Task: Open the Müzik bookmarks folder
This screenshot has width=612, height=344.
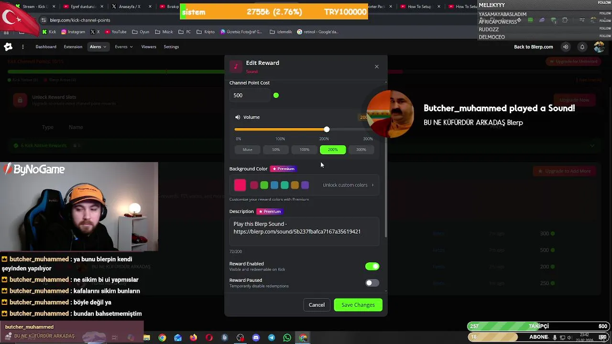Action: (x=164, y=32)
